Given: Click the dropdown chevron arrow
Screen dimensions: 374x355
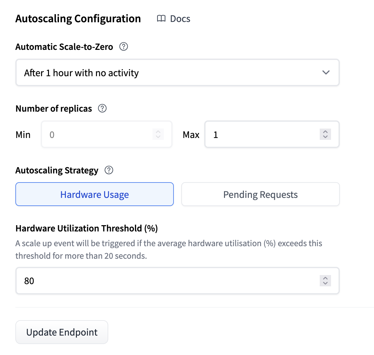Looking at the screenshot, I should click(x=326, y=72).
